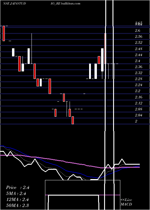Select the 2.08 price axis label
Screen dimensions: 150x210
139,109
